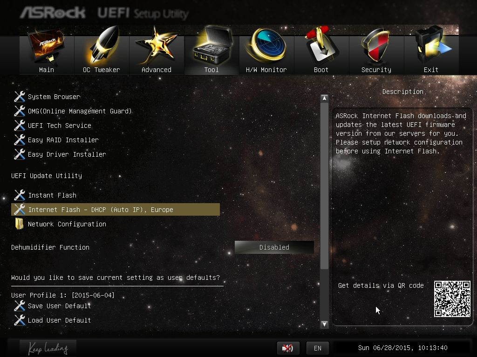Click the wrench icon beside Save User Default
477x357 pixels.
20,306
